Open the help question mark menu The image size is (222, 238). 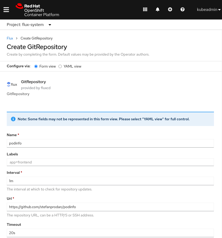point(183,10)
